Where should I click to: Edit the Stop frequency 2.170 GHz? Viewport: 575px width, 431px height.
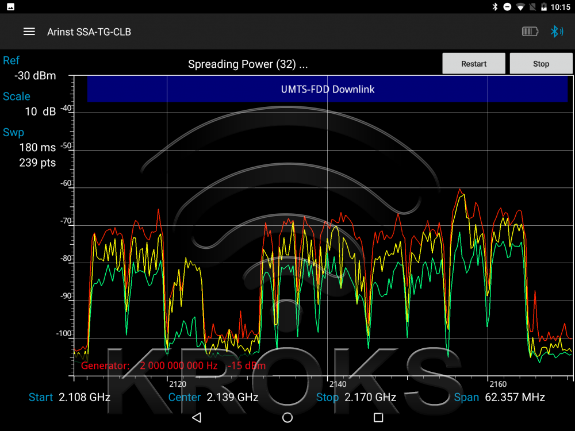[370, 397]
